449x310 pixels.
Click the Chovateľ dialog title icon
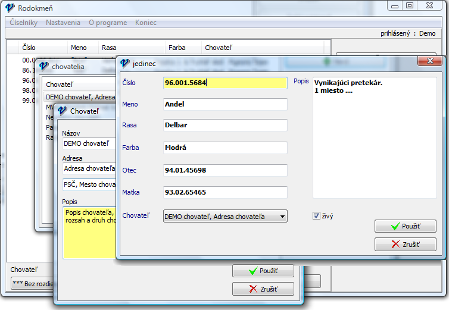click(62, 111)
